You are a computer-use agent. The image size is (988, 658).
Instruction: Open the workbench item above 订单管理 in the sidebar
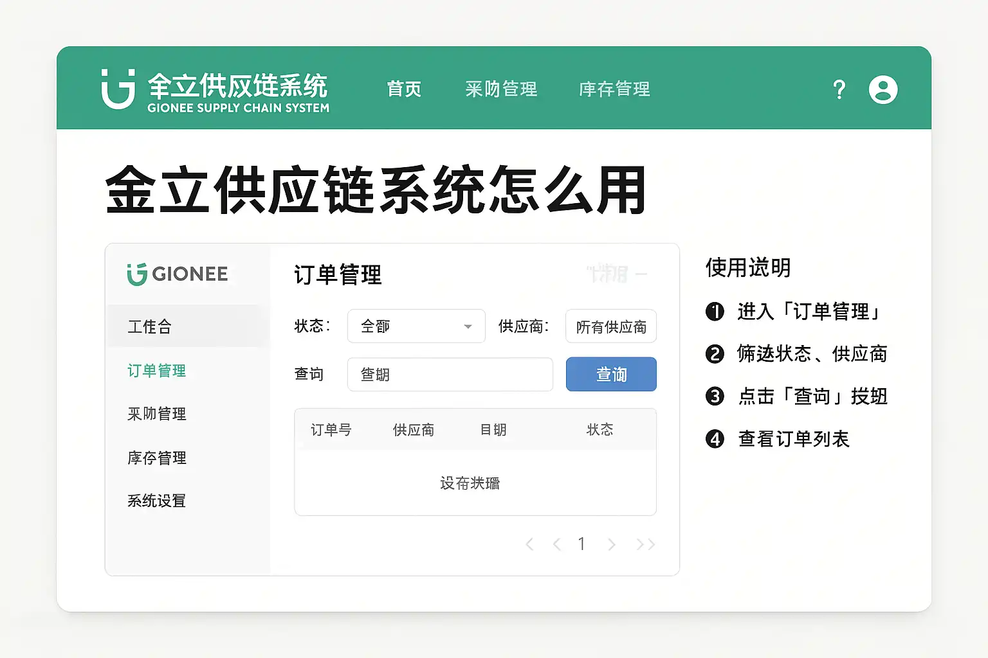188,326
